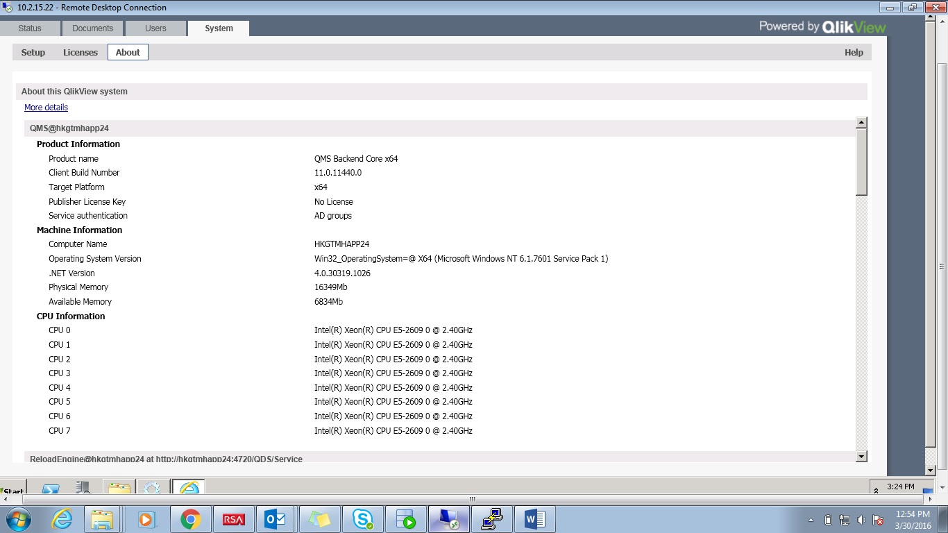This screenshot has width=948, height=533.
Task: Launch Internet Explorer from the local taskbar
Action: click(x=62, y=519)
